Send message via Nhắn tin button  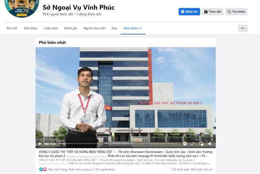[x=189, y=12]
